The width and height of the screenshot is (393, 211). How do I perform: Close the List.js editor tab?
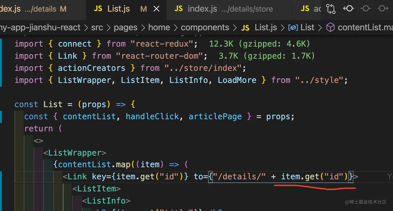[x=156, y=9]
